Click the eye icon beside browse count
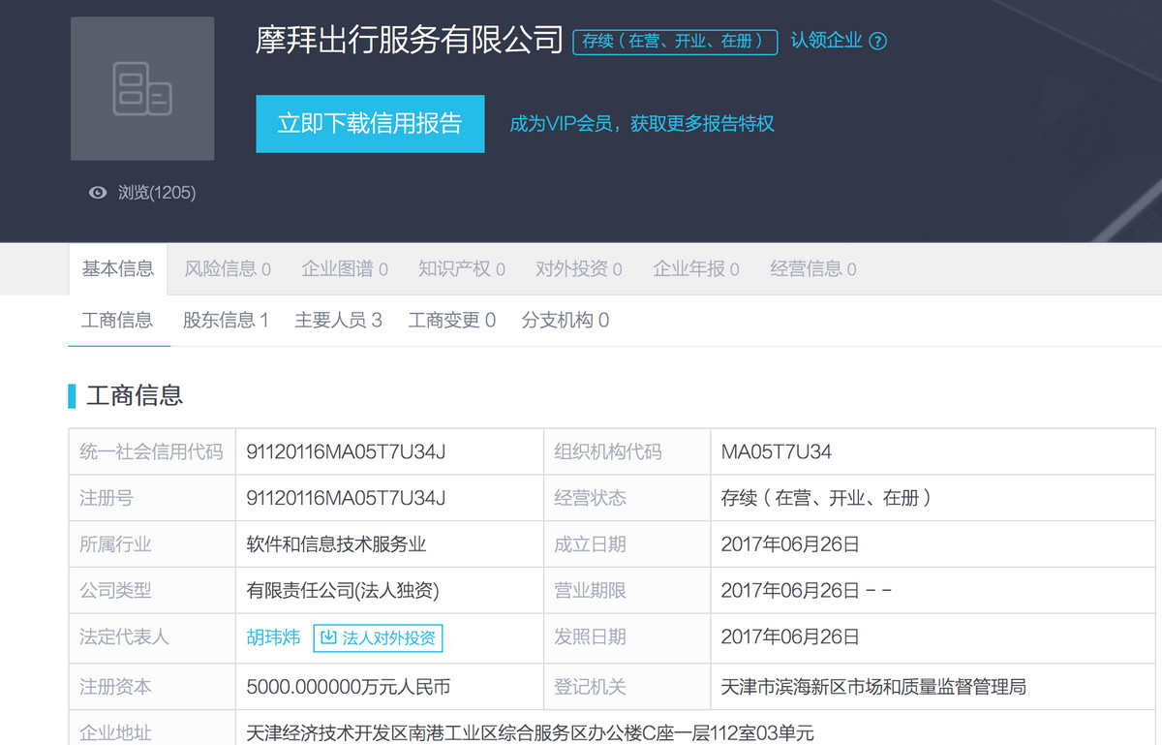The width and height of the screenshot is (1162, 745). click(98, 193)
